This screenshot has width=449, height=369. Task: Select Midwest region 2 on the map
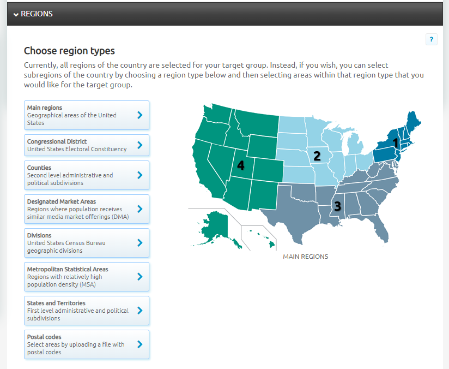pyautogui.click(x=317, y=156)
